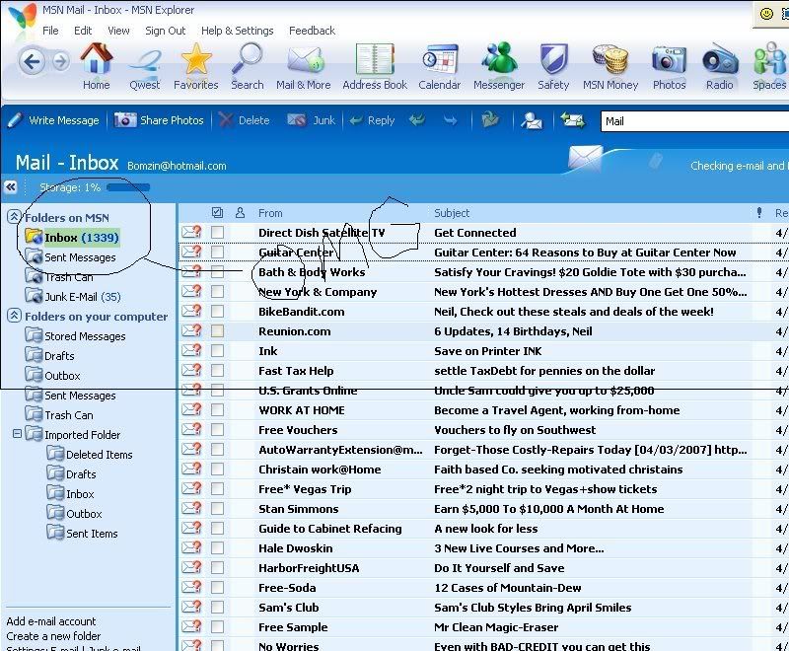This screenshot has height=651, width=789.
Task: Select the Ink message checkbox
Action: (217, 351)
